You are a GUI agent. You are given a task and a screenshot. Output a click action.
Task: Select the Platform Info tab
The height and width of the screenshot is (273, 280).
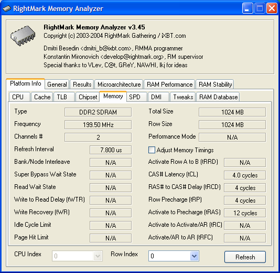pyautogui.click(x=25, y=83)
